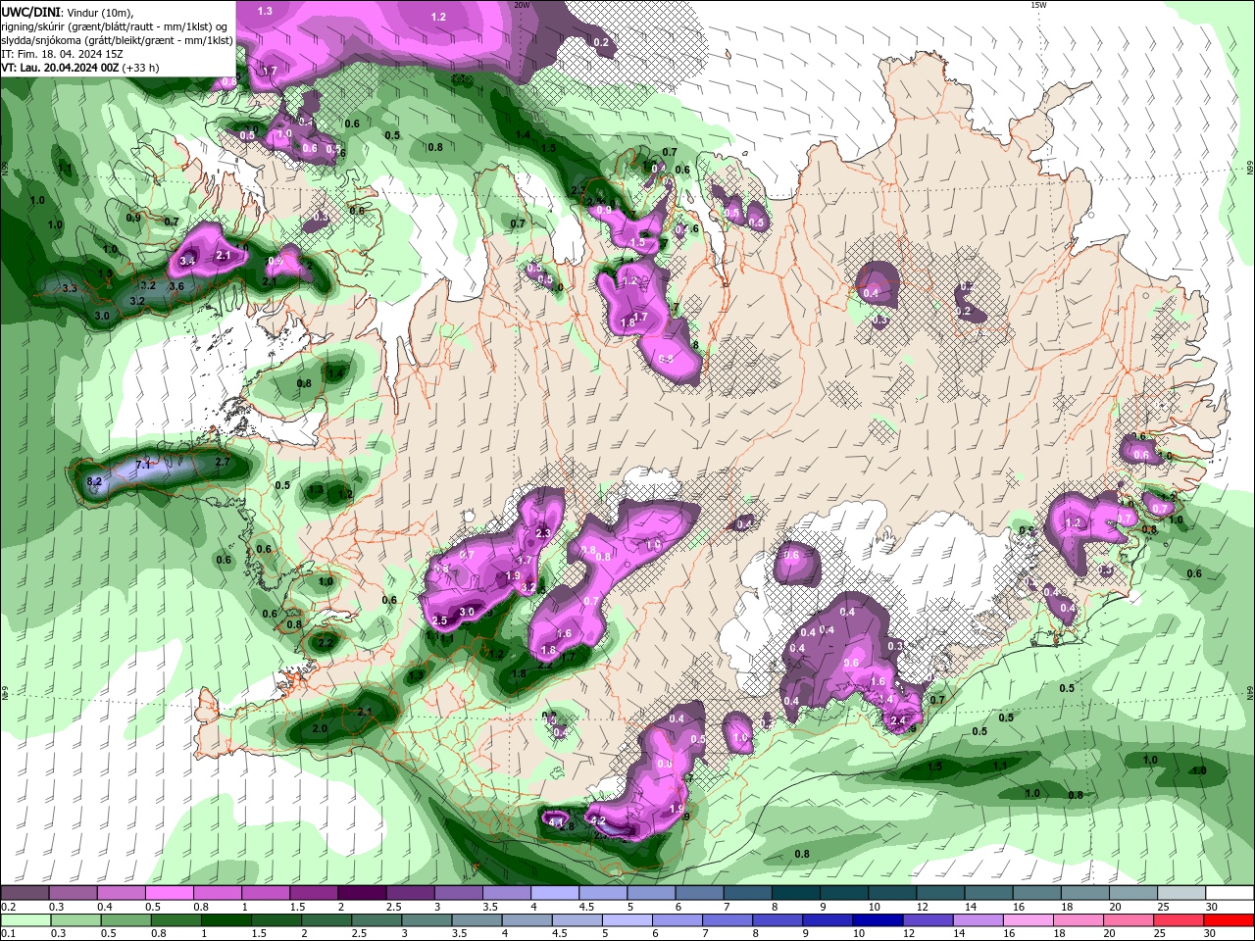
Task: Click the 3.3 rainfall value on the map
Action: tap(70, 289)
